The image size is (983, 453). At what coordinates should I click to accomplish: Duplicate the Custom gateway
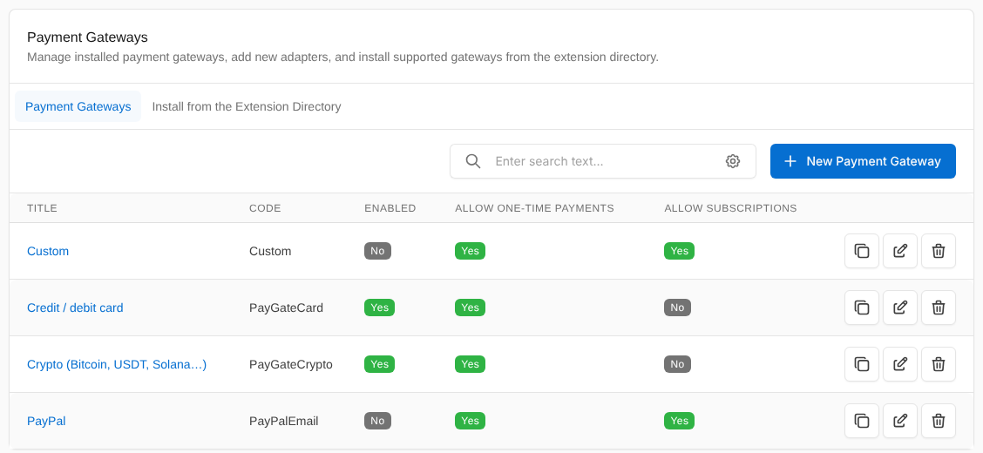(862, 251)
